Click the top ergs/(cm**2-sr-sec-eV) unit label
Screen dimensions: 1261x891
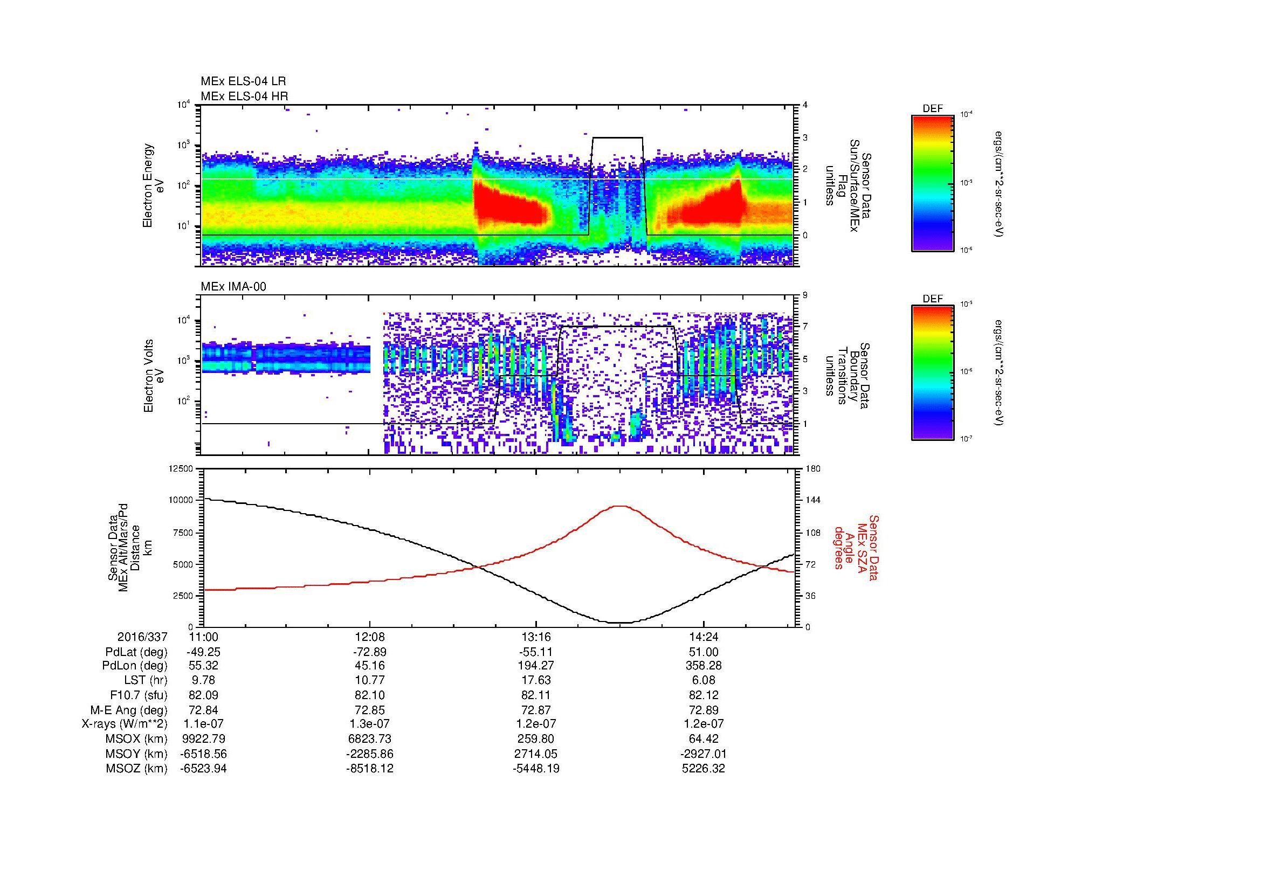point(998,183)
